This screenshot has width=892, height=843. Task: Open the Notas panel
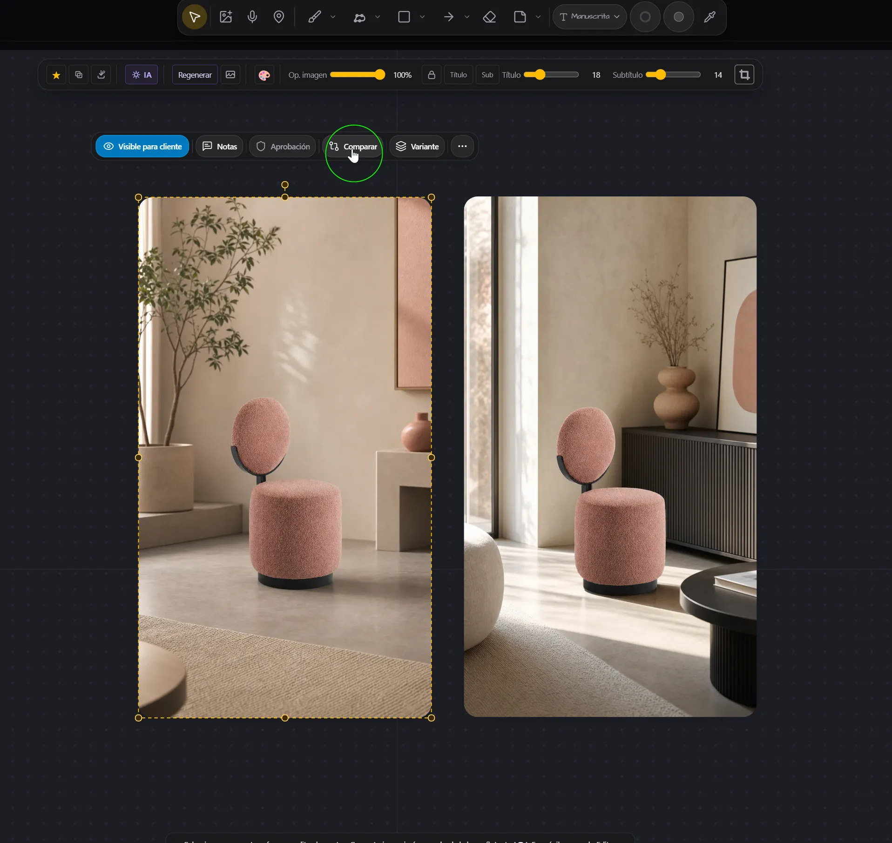(x=220, y=147)
